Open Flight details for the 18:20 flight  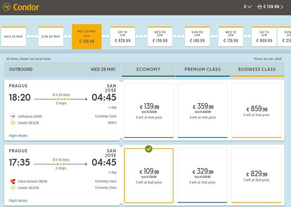point(18,136)
